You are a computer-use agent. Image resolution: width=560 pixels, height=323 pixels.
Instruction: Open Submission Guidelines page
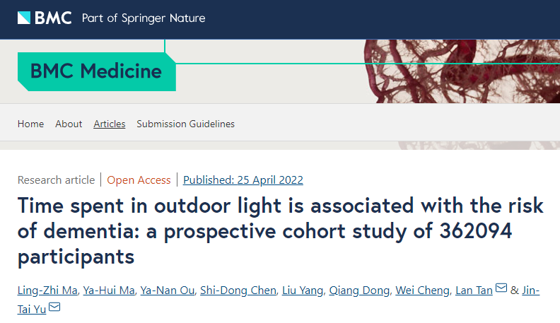pyautogui.click(x=185, y=124)
